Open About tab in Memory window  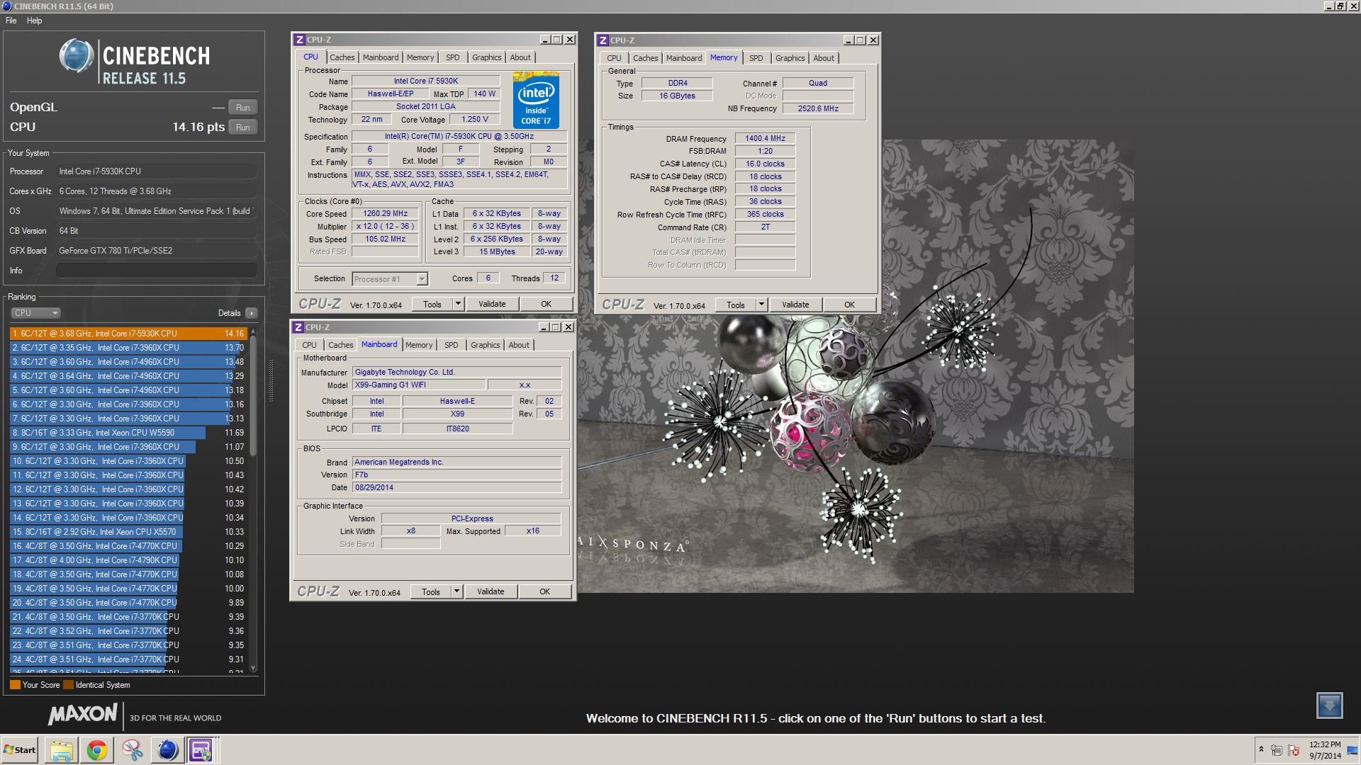pos(824,58)
